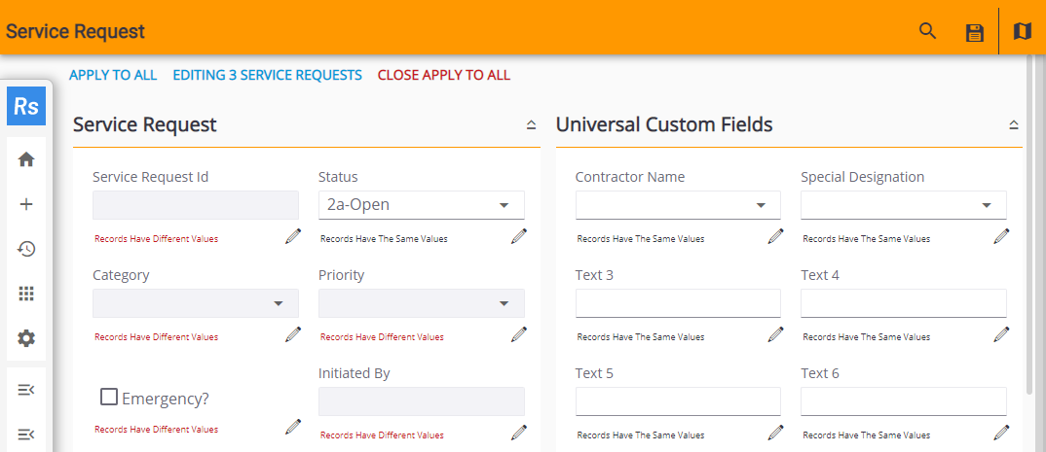Open the apps grid icon
This screenshot has width=1046, height=452.
coord(26,294)
